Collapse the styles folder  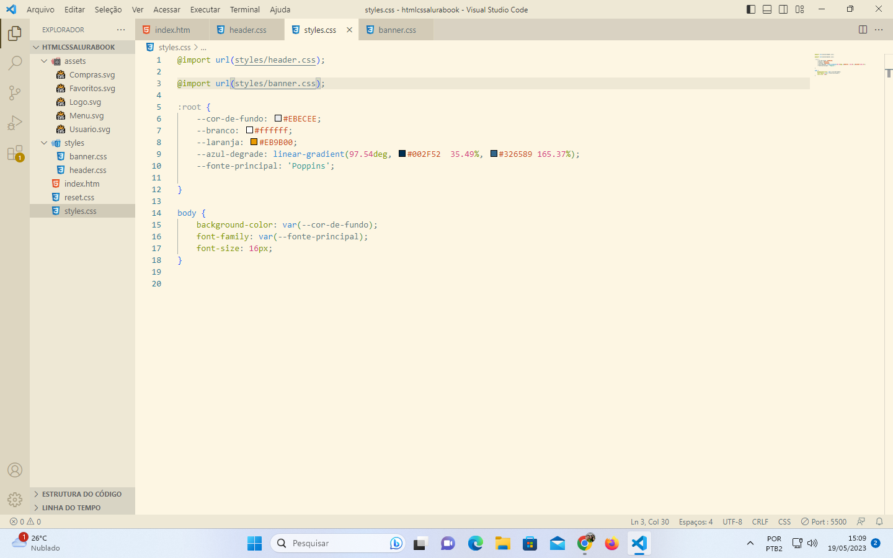point(44,143)
